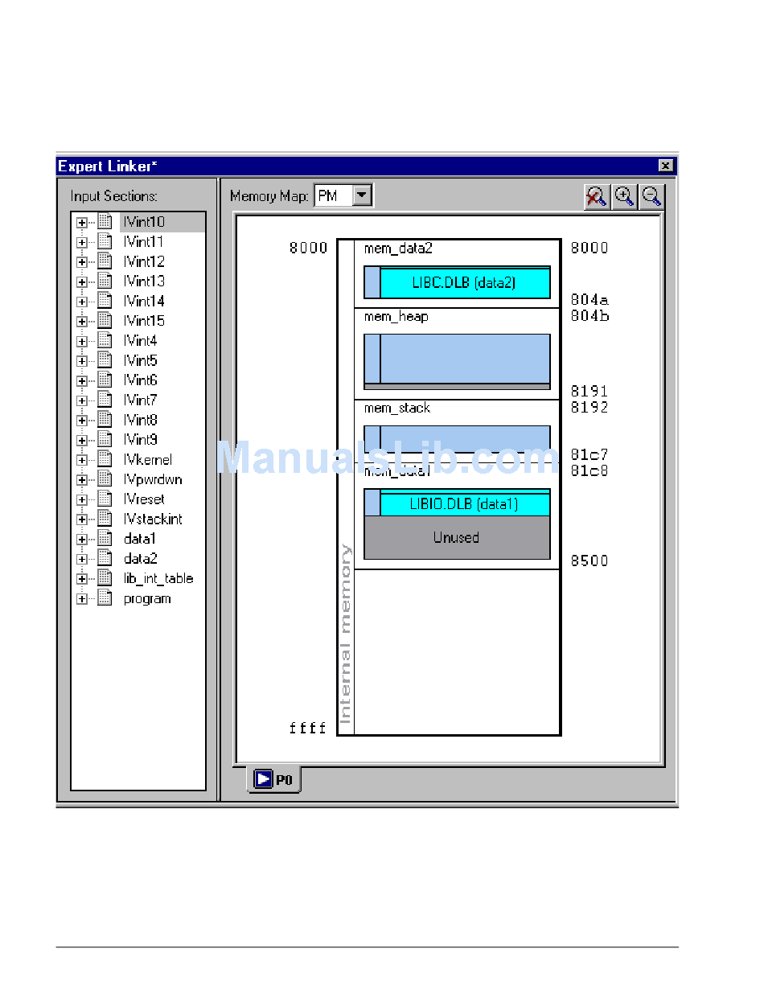The image size is (764, 1002).
Task: Click the play arrow icon on P0 tab
Action: [262, 778]
